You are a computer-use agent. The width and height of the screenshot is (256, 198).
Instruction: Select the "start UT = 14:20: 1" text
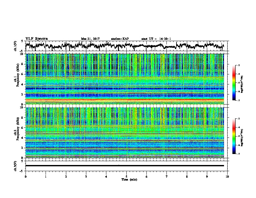coord(156,39)
